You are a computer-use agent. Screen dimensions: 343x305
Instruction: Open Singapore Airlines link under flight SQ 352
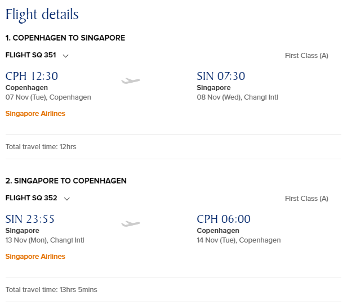35,257
